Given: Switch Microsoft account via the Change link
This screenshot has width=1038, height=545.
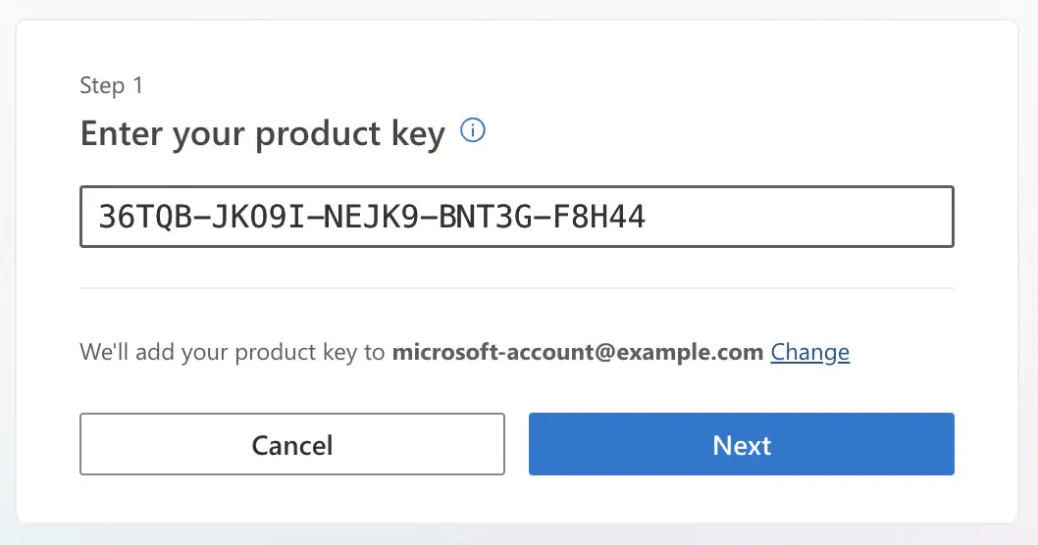Looking at the screenshot, I should coord(809,352).
